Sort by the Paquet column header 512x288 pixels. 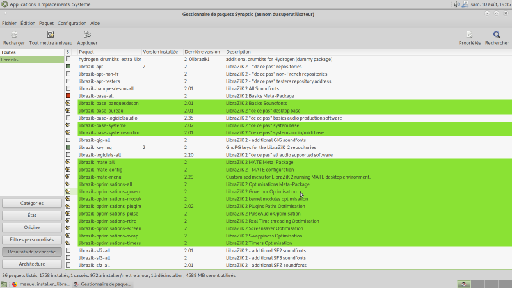click(x=109, y=52)
